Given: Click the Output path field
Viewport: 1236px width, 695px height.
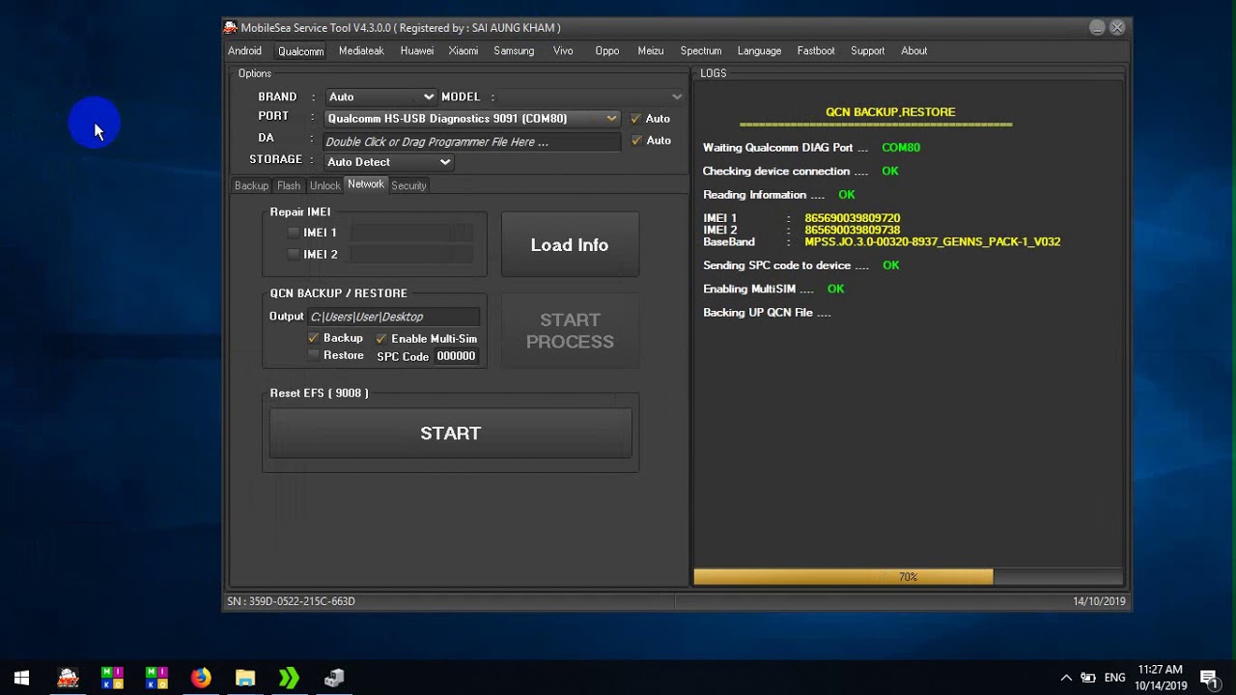Looking at the screenshot, I should point(393,317).
